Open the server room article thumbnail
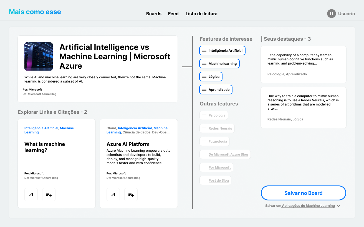Image resolution: width=364 pixels, height=227 pixels. pos(39,56)
